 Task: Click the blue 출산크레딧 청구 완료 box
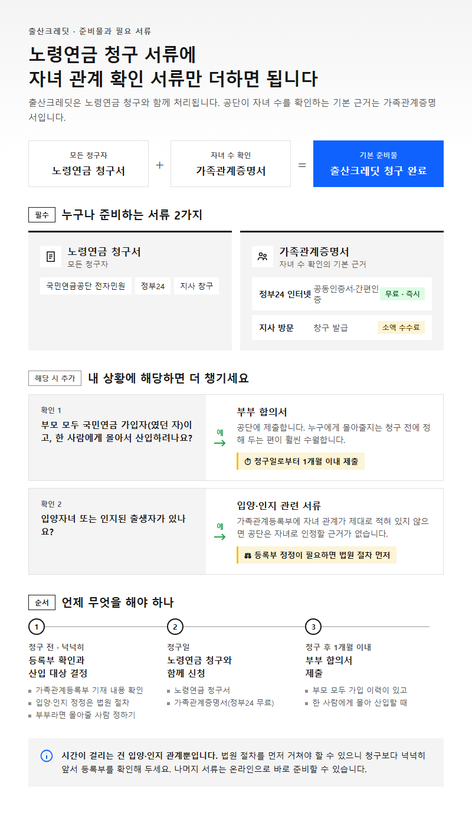pyautogui.click(x=378, y=163)
